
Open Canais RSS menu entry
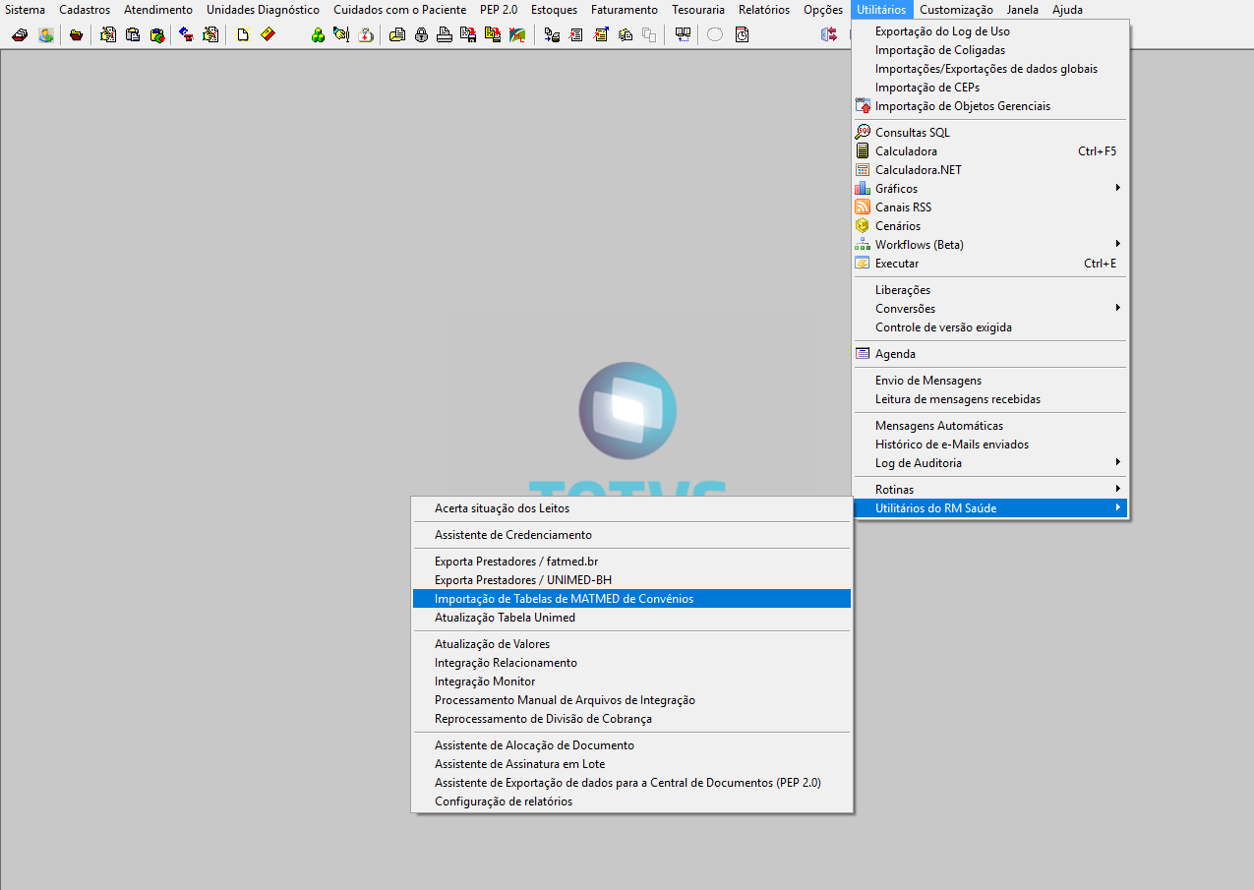click(x=990, y=208)
